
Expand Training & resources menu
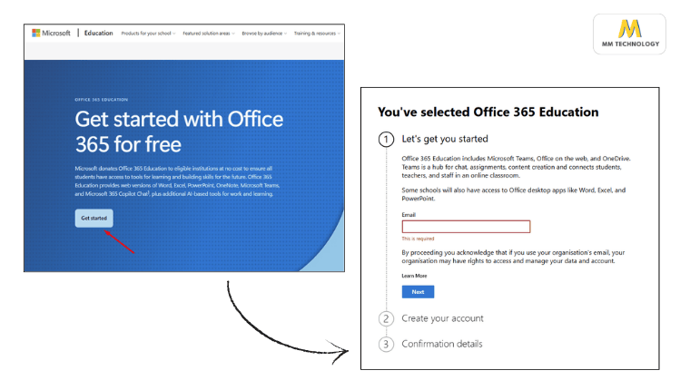point(317,34)
